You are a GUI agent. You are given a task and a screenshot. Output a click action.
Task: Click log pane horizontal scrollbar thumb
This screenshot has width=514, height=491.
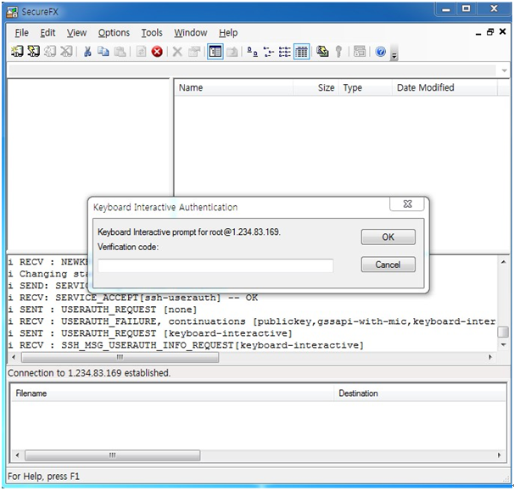click(x=120, y=357)
